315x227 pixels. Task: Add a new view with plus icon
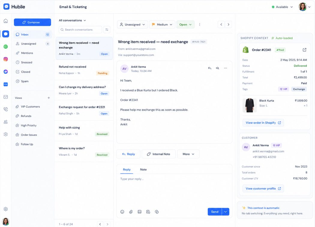coord(49,98)
